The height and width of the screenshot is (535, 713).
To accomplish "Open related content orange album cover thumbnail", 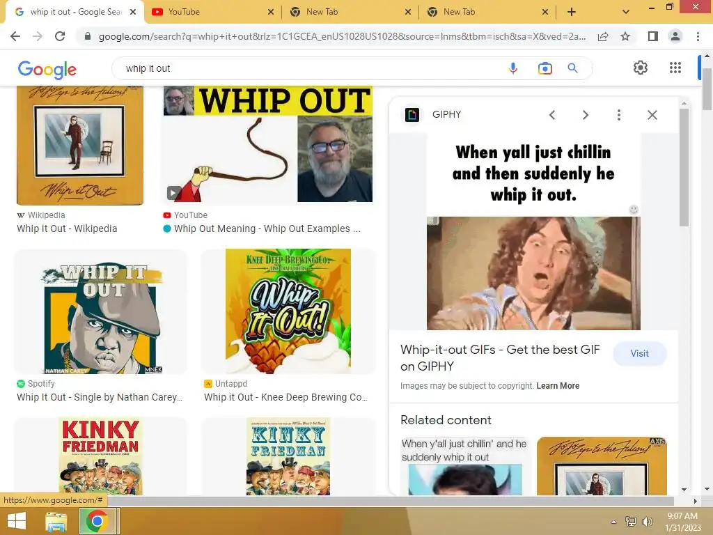I will tap(602, 466).
